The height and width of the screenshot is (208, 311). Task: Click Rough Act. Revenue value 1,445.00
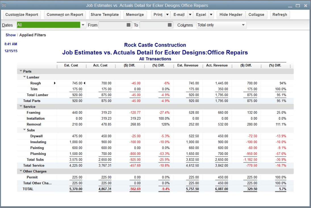(222, 83)
